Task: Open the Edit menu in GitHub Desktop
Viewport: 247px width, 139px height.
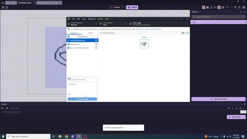Action: (x=78, y=19)
